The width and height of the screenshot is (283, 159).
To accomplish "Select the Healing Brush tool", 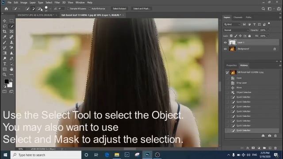I will pyautogui.click(x=11, y=37).
